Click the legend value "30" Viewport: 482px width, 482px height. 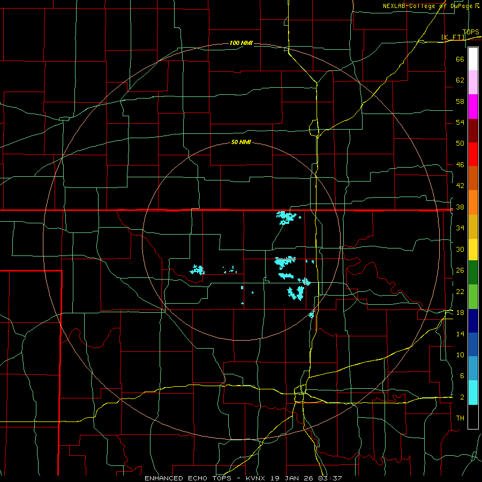click(460, 249)
